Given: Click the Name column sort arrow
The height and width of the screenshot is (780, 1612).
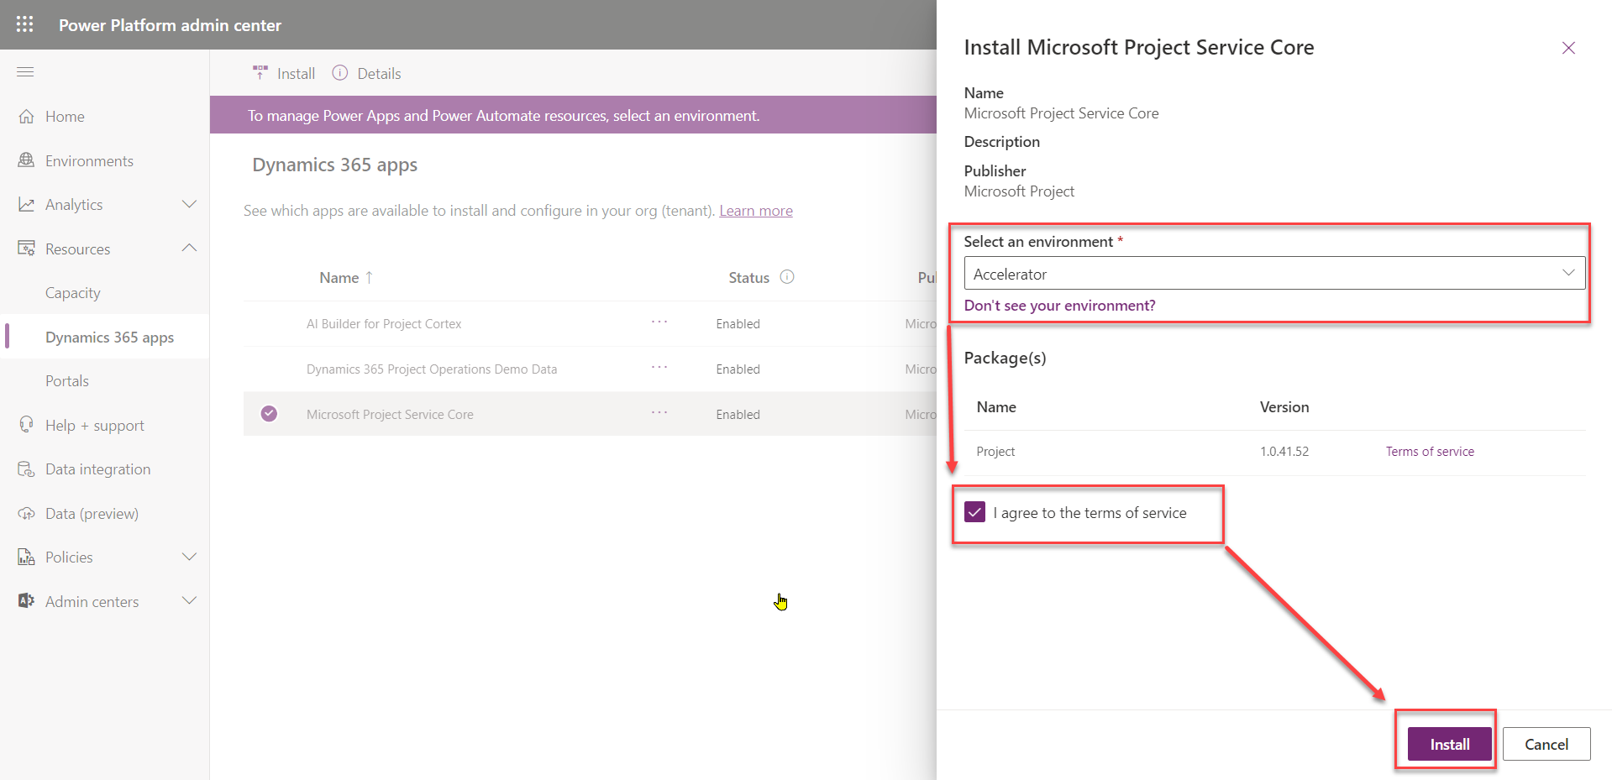Looking at the screenshot, I should (x=369, y=277).
